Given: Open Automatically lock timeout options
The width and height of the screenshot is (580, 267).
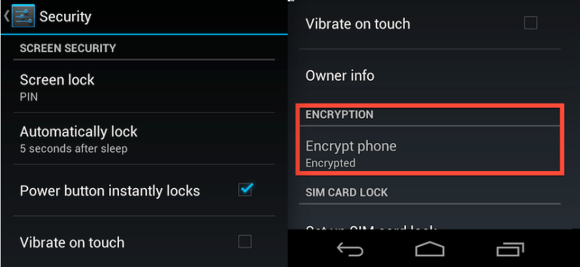Looking at the screenshot, I should (144, 138).
